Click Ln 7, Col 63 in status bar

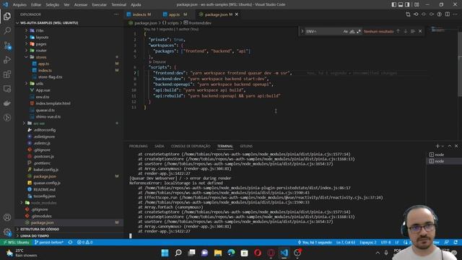point(346,243)
